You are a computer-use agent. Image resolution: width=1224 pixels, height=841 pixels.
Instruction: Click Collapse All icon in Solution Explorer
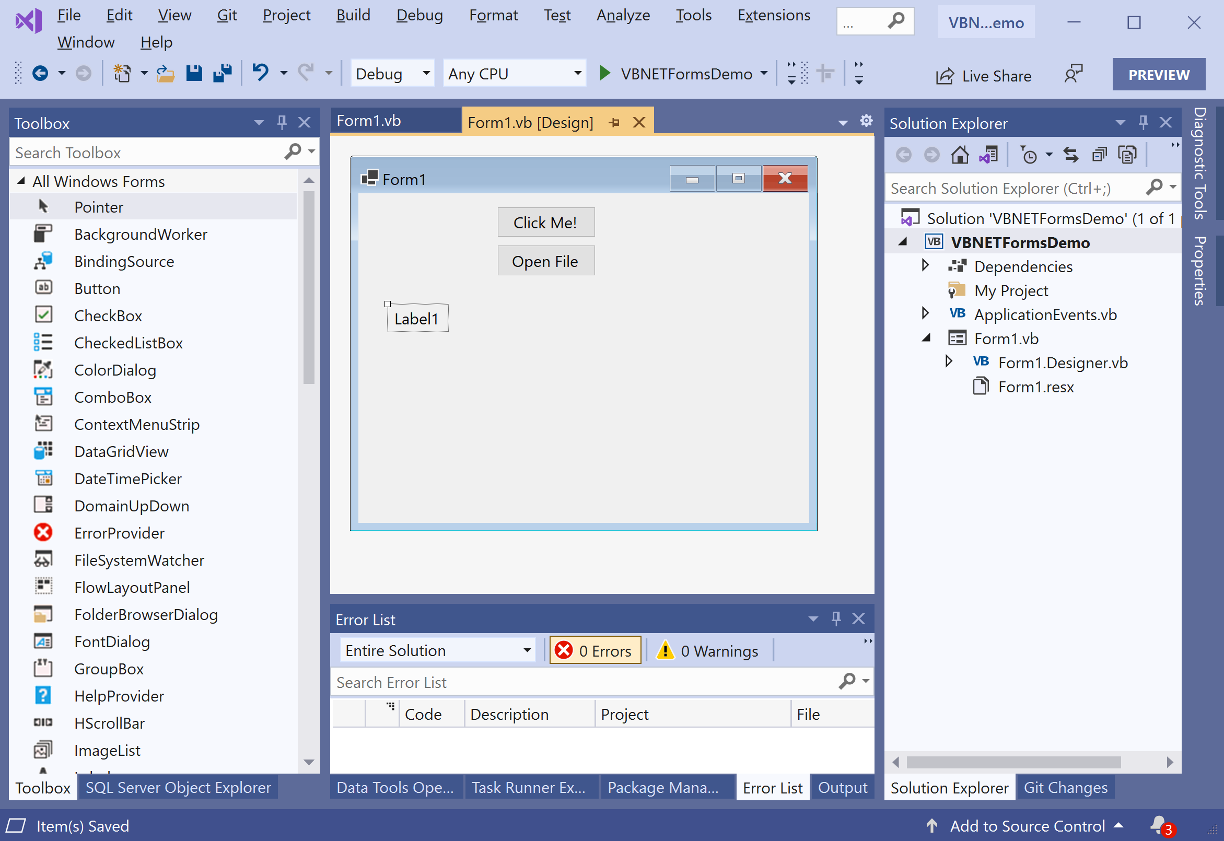[1099, 155]
